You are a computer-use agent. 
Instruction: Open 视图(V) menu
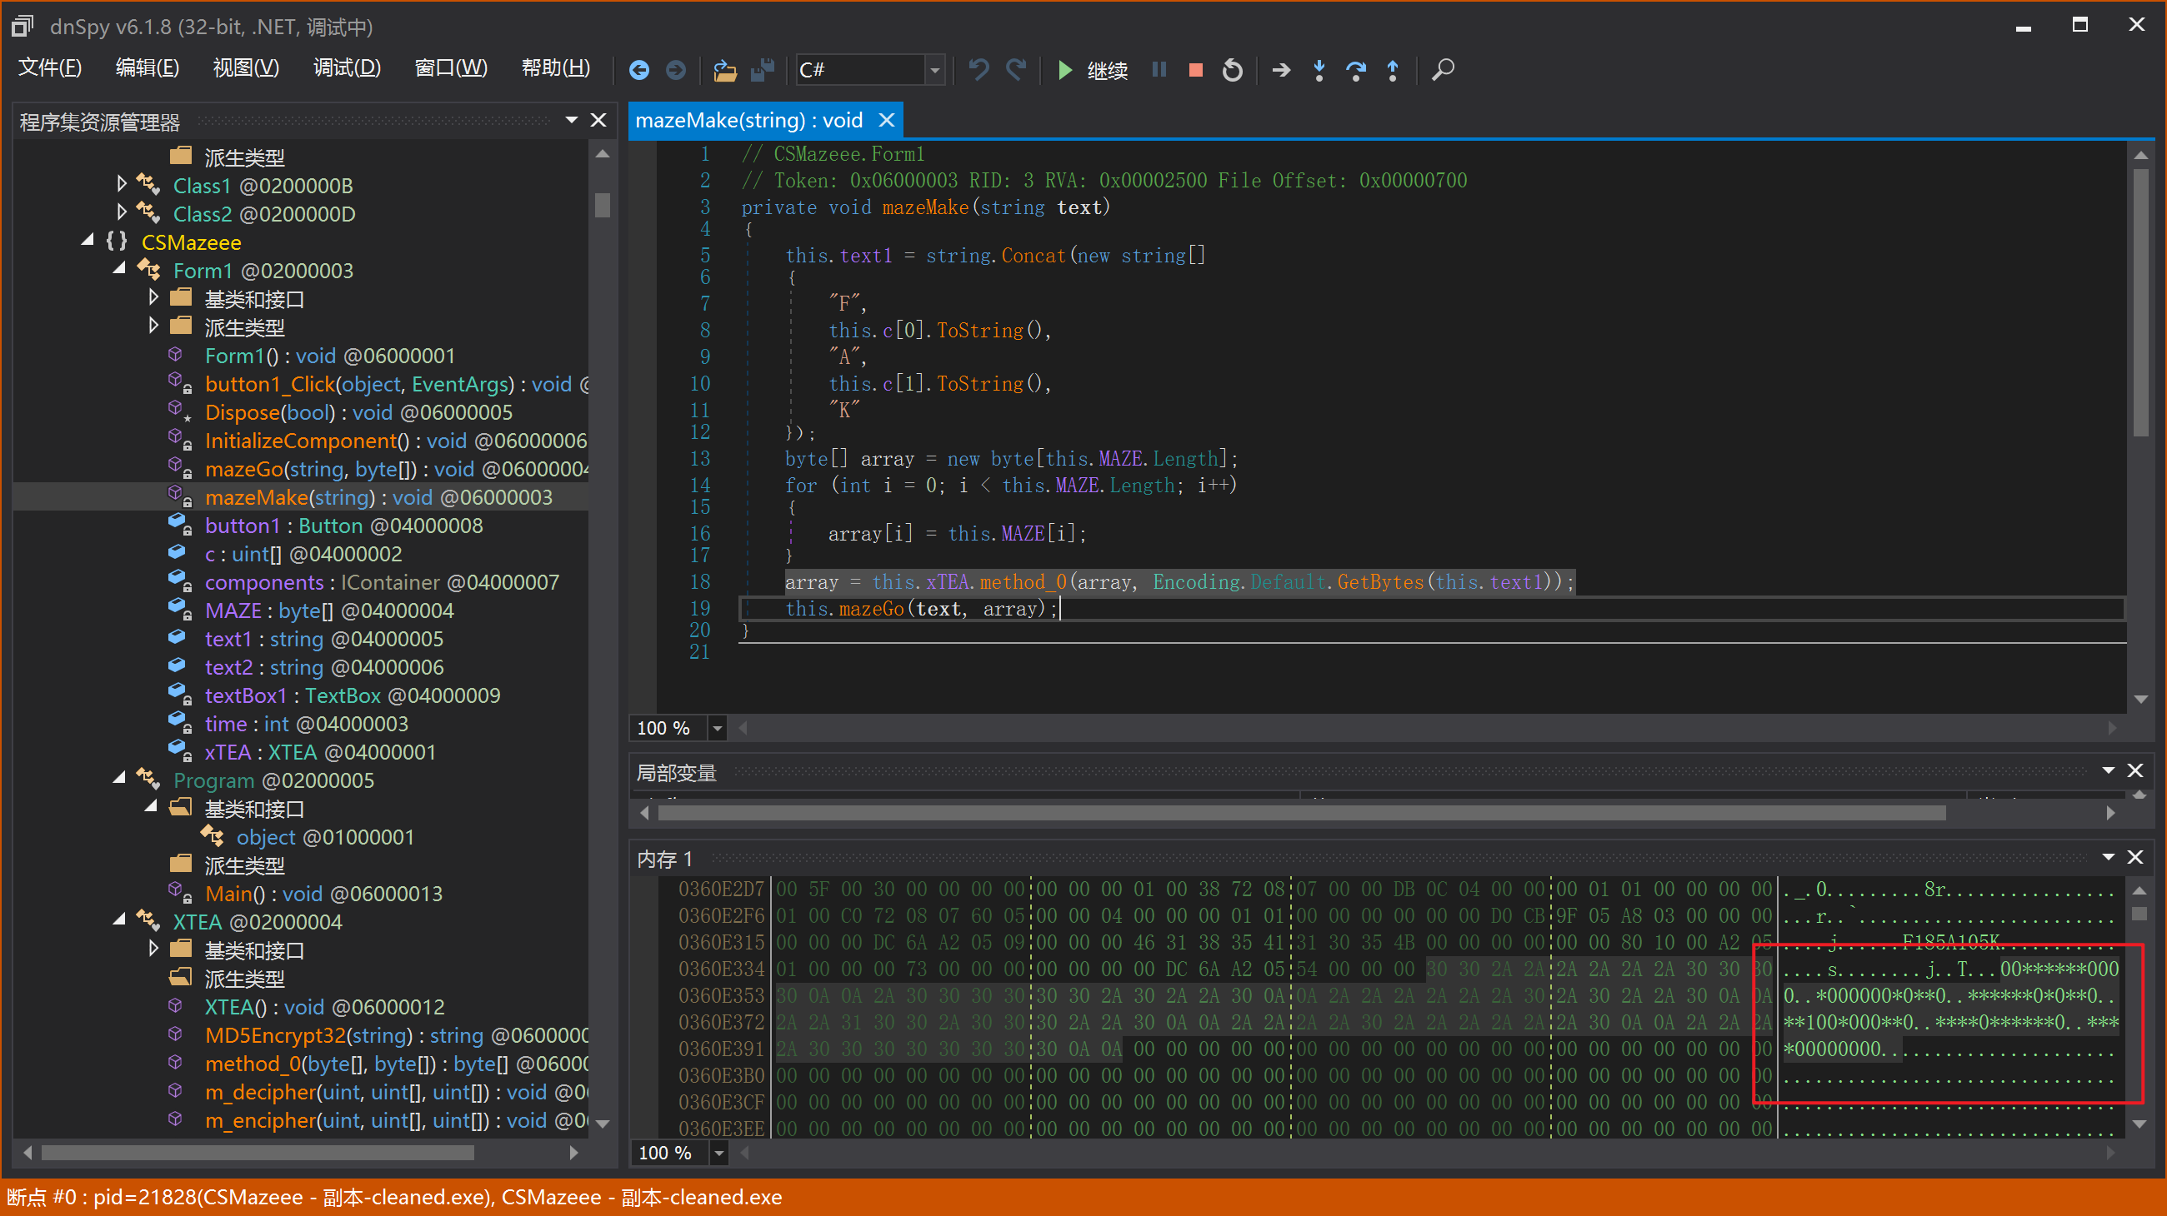246,68
